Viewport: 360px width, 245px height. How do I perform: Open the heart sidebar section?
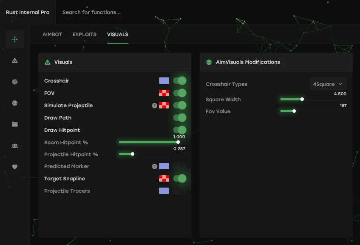coord(15,167)
